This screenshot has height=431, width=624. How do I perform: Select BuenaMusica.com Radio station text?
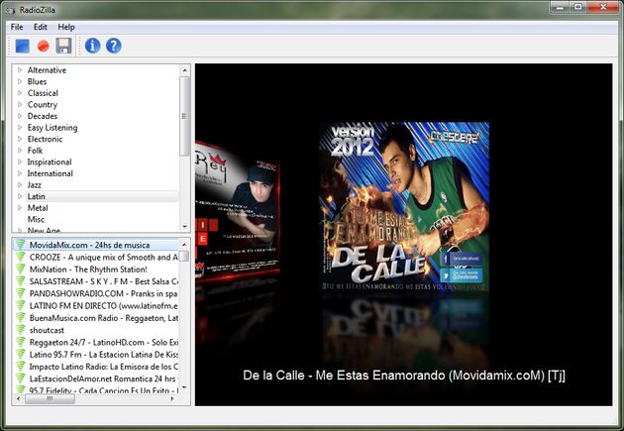(x=103, y=318)
